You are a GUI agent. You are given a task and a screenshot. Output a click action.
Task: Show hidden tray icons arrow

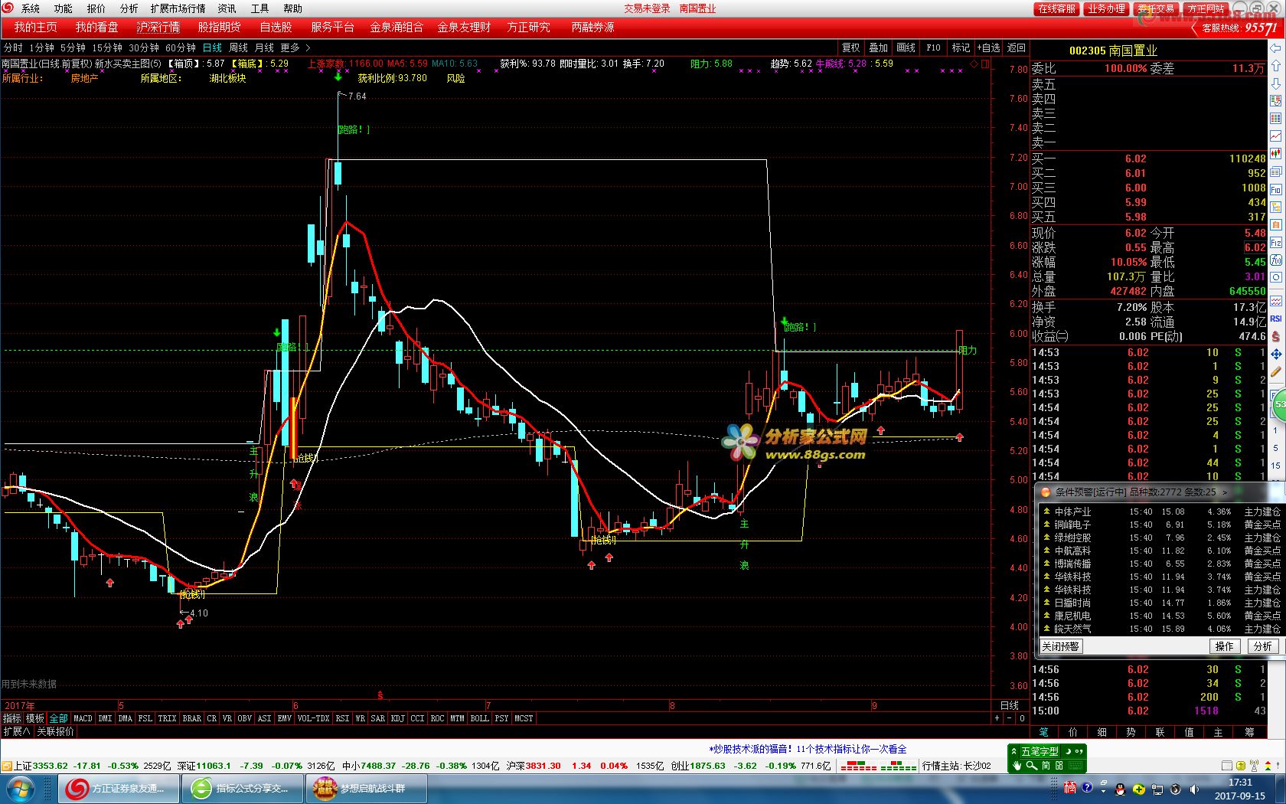pos(1103,791)
